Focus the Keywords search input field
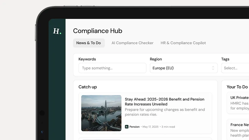249x140 pixels. pos(112,68)
